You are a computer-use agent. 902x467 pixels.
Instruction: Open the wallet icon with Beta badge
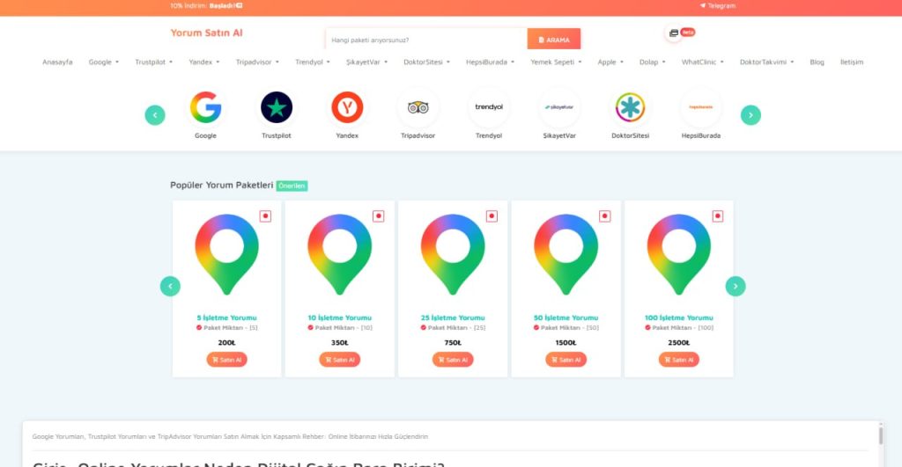pos(674,33)
